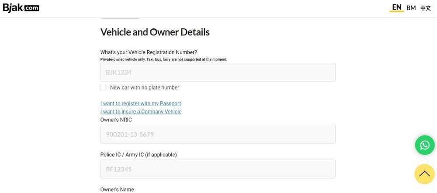The image size is (437, 193).
Task: Follow 'I want to register with my Passport' link
Action: click(x=140, y=103)
